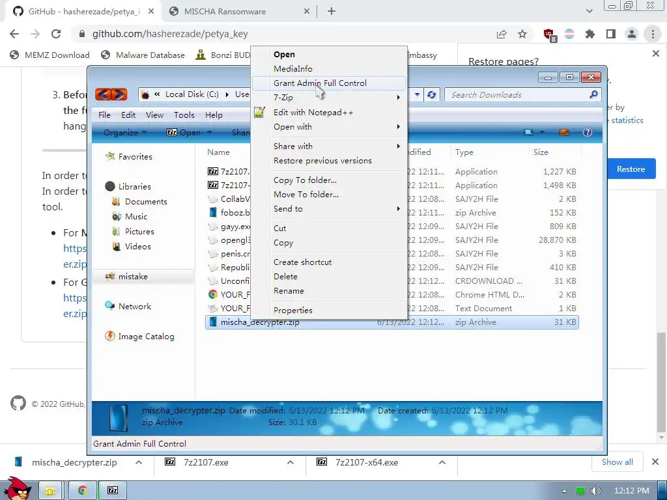Viewport: 667px width, 500px height.
Task: Select Image Catalog in sidebar
Action: click(139, 337)
